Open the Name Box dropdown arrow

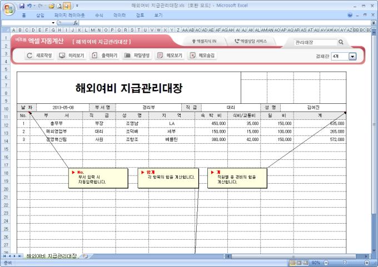[53, 23]
